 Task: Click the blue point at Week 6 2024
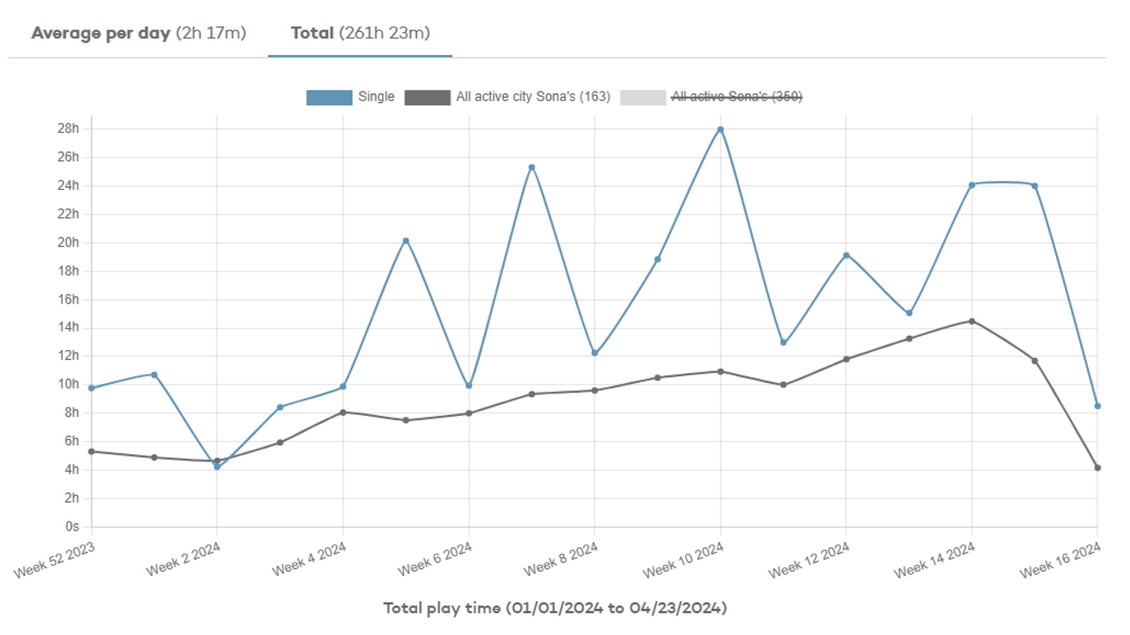(x=469, y=386)
